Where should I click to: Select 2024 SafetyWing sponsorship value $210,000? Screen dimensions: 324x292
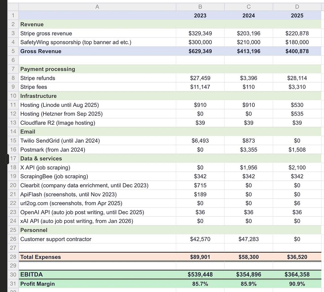point(249,42)
